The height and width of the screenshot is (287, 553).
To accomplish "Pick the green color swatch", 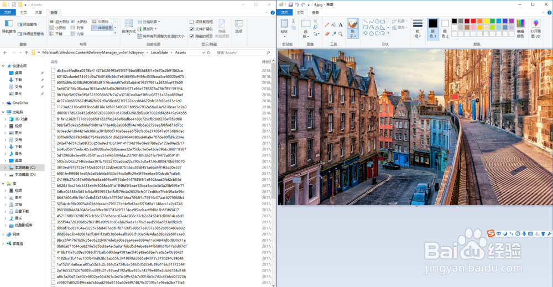I will [x=492, y=22].
